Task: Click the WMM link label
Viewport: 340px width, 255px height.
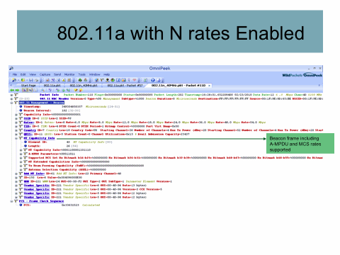Action: coord(26,181)
